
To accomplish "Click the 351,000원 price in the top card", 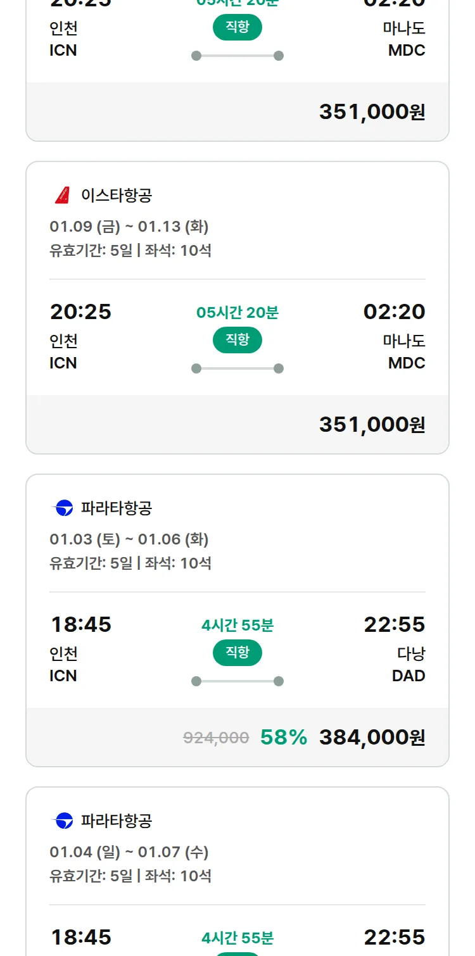I will tap(372, 112).
